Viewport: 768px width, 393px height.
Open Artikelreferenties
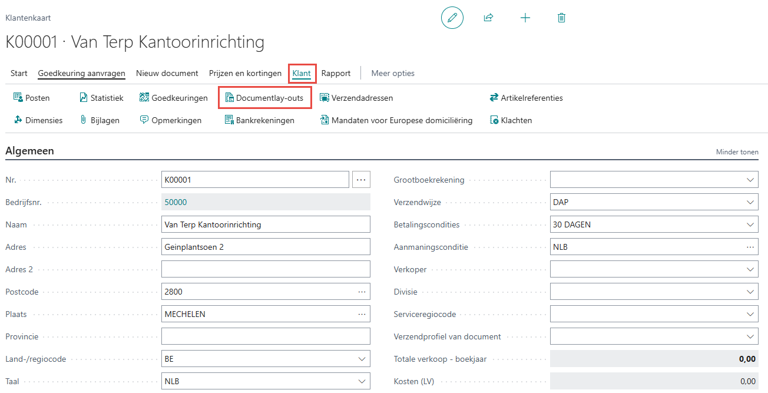tap(526, 98)
